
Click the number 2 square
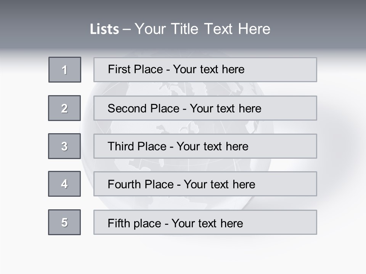coord(64,108)
